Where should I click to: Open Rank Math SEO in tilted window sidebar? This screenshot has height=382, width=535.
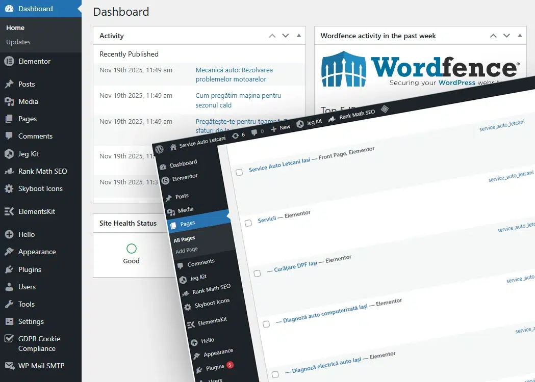[x=212, y=289]
